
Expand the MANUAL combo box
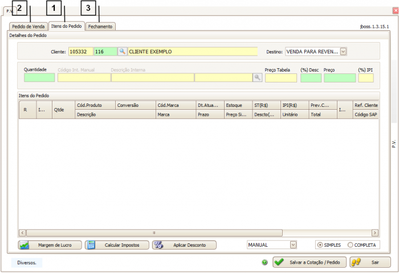pos(293,245)
